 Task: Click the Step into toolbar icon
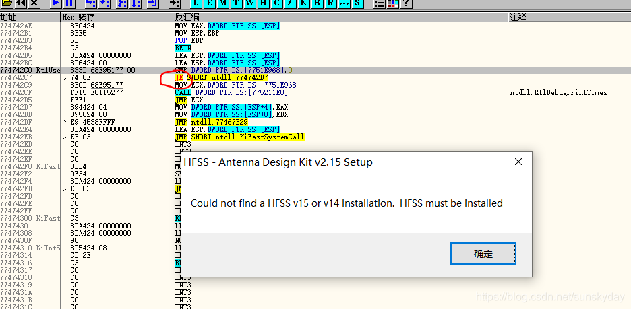[x=91, y=3]
